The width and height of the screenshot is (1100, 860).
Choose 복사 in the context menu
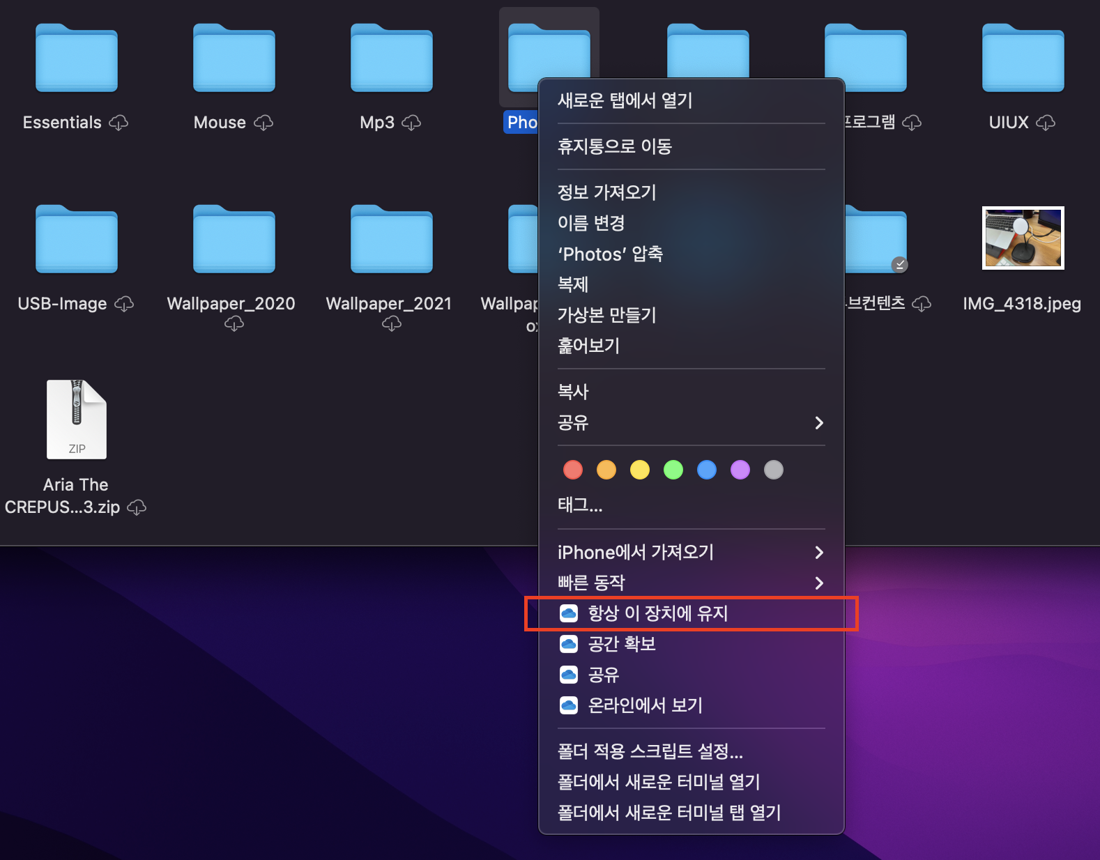coord(692,392)
